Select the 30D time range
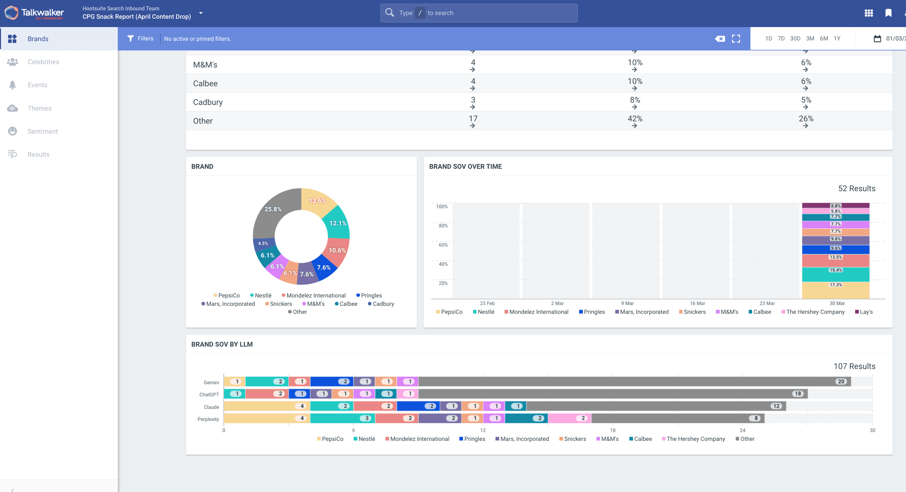 795,39
